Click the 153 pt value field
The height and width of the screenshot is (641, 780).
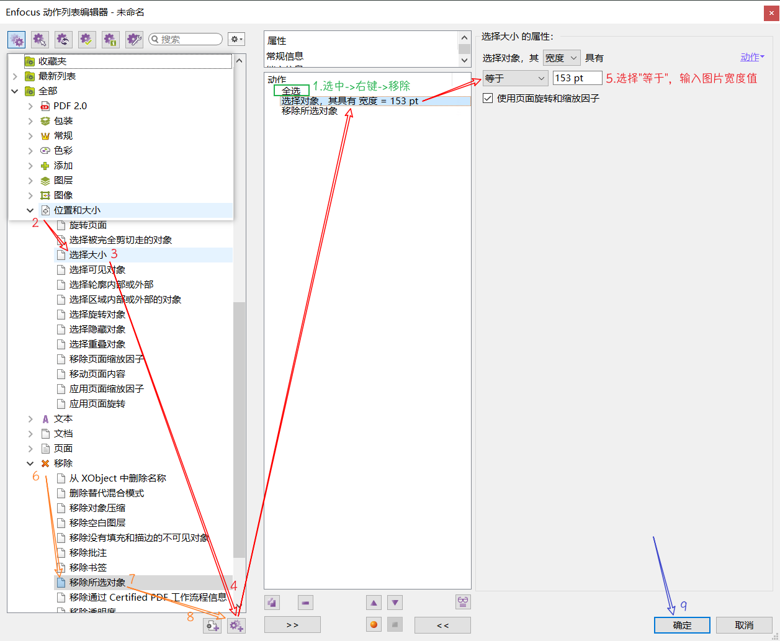pos(577,78)
